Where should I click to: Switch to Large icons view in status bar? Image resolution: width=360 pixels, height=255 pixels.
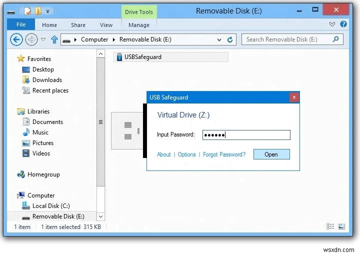click(x=341, y=226)
